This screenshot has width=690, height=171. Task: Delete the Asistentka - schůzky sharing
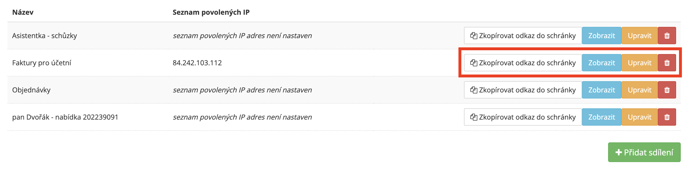pyautogui.click(x=667, y=36)
